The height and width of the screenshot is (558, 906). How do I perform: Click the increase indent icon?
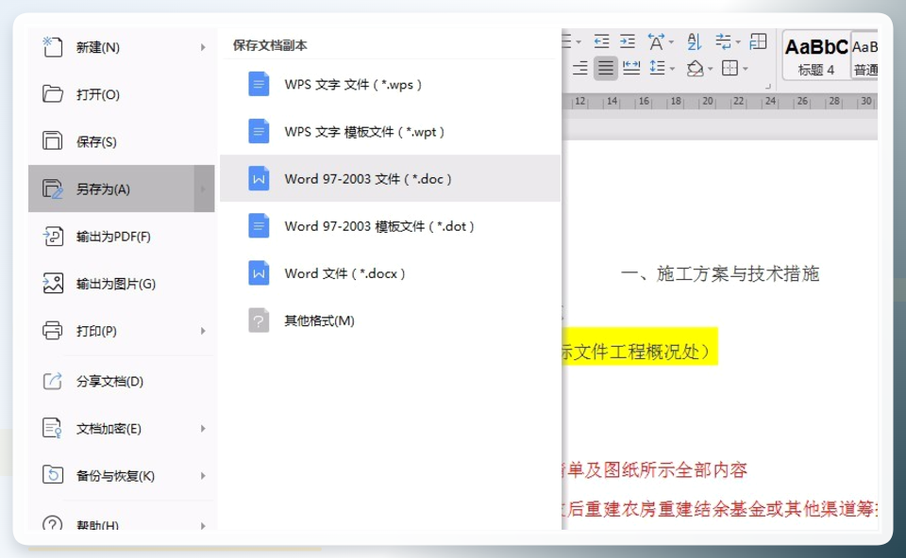628,41
